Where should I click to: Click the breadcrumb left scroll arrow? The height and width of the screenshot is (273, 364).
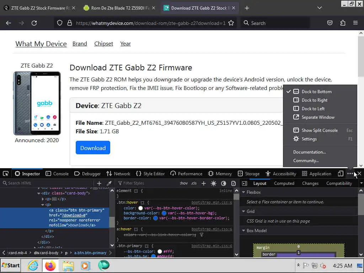pyautogui.click(x=4, y=253)
